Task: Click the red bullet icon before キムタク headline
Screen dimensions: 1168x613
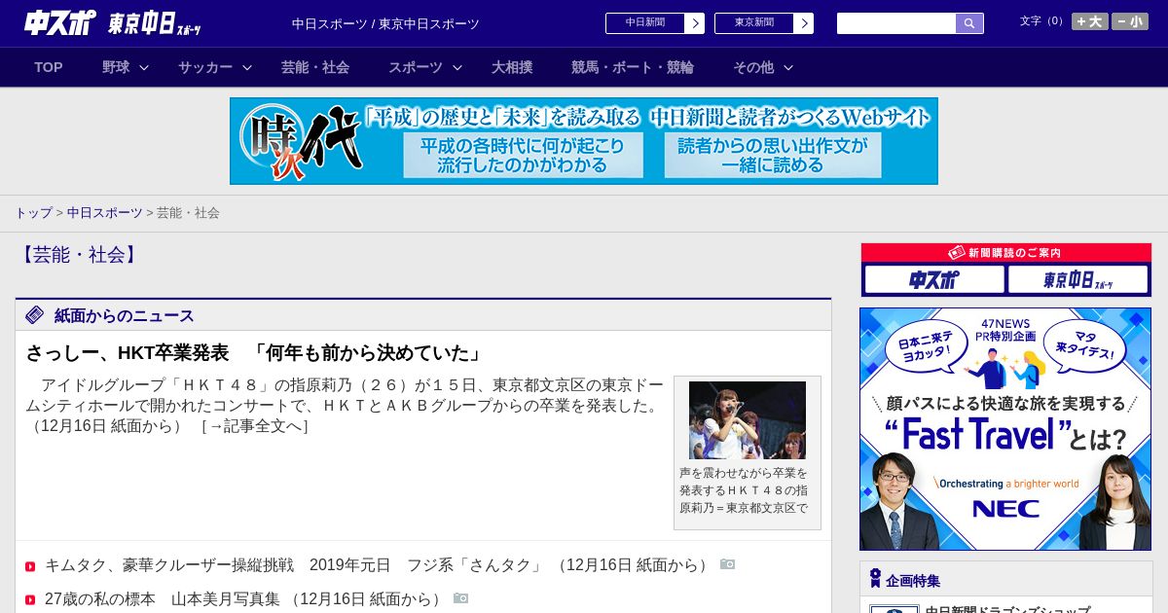Action: (x=30, y=566)
